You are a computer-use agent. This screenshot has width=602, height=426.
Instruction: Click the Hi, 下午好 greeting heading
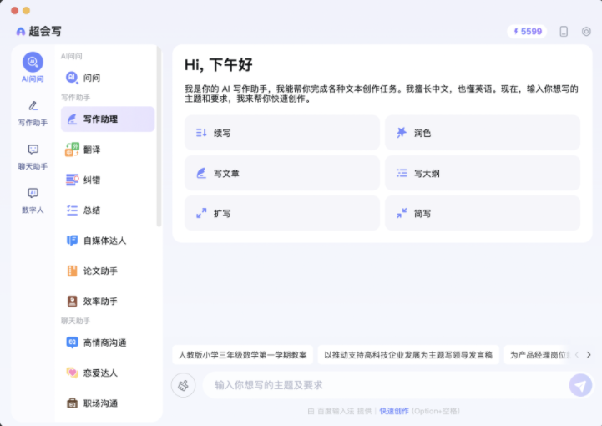[x=219, y=64]
